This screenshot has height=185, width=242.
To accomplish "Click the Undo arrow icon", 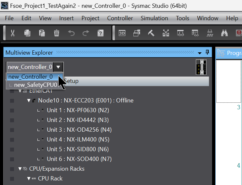I will pyautogui.click(x=71, y=33).
